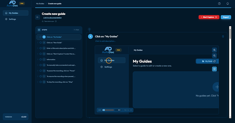Viewport: 235px width, 123px height.
Task: Select the 'Click on: "Start Capture"' step
Action: tap(59, 54)
